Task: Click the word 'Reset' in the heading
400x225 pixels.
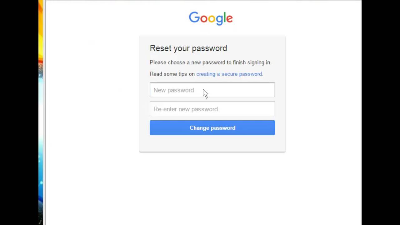Action: pos(160,48)
